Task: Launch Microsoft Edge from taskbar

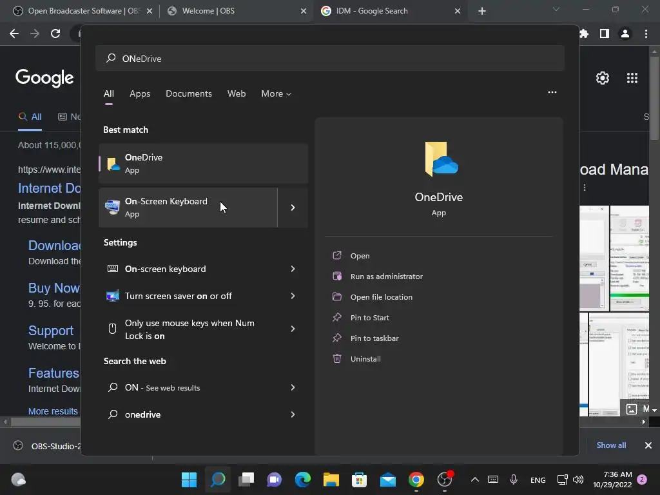Action: [x=303, y=480]
